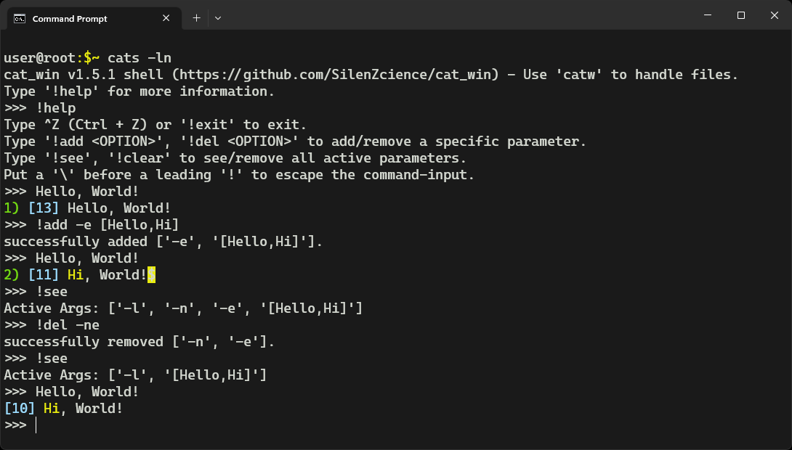Click the '!help' command entry
Viewport: 792px width, 450px height.
[x=55, y=107]
